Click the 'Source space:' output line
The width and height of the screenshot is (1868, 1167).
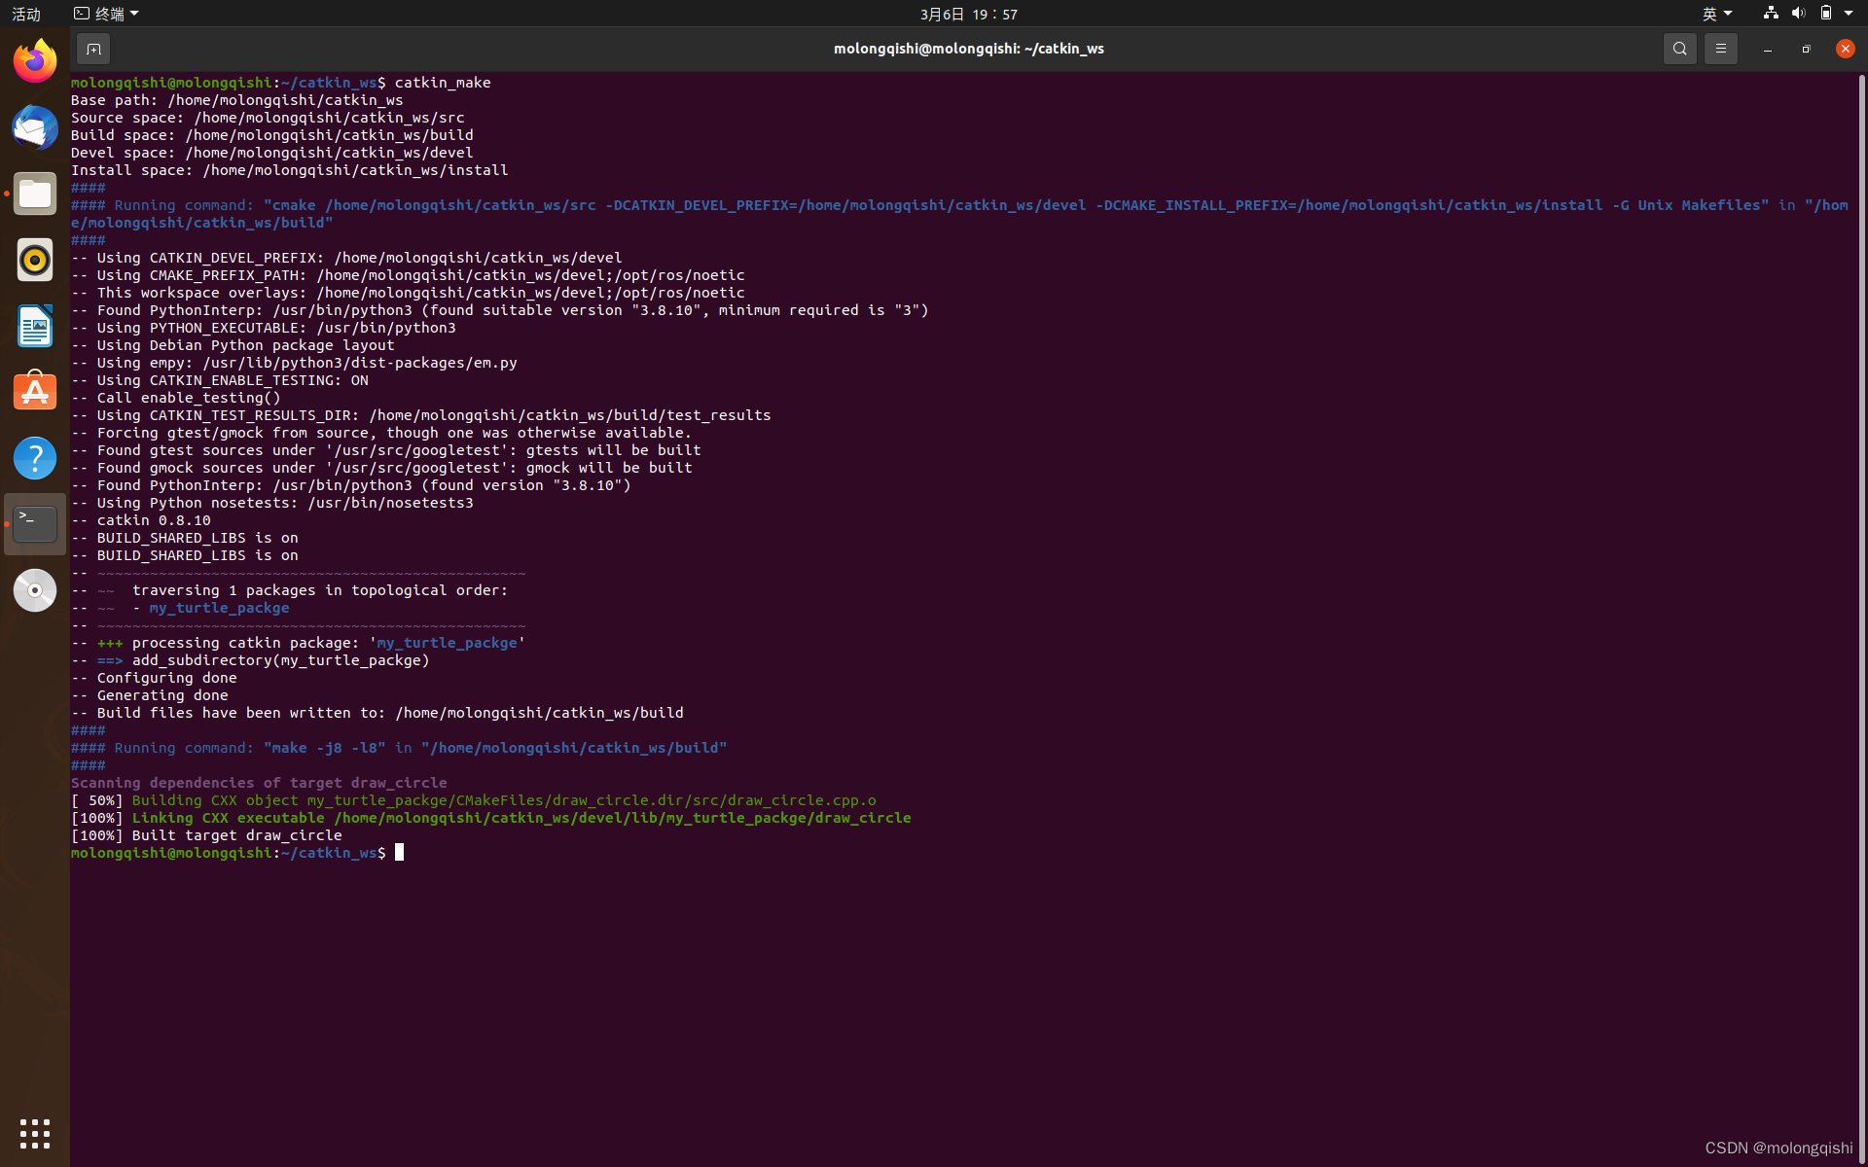[x=268, y=118]
